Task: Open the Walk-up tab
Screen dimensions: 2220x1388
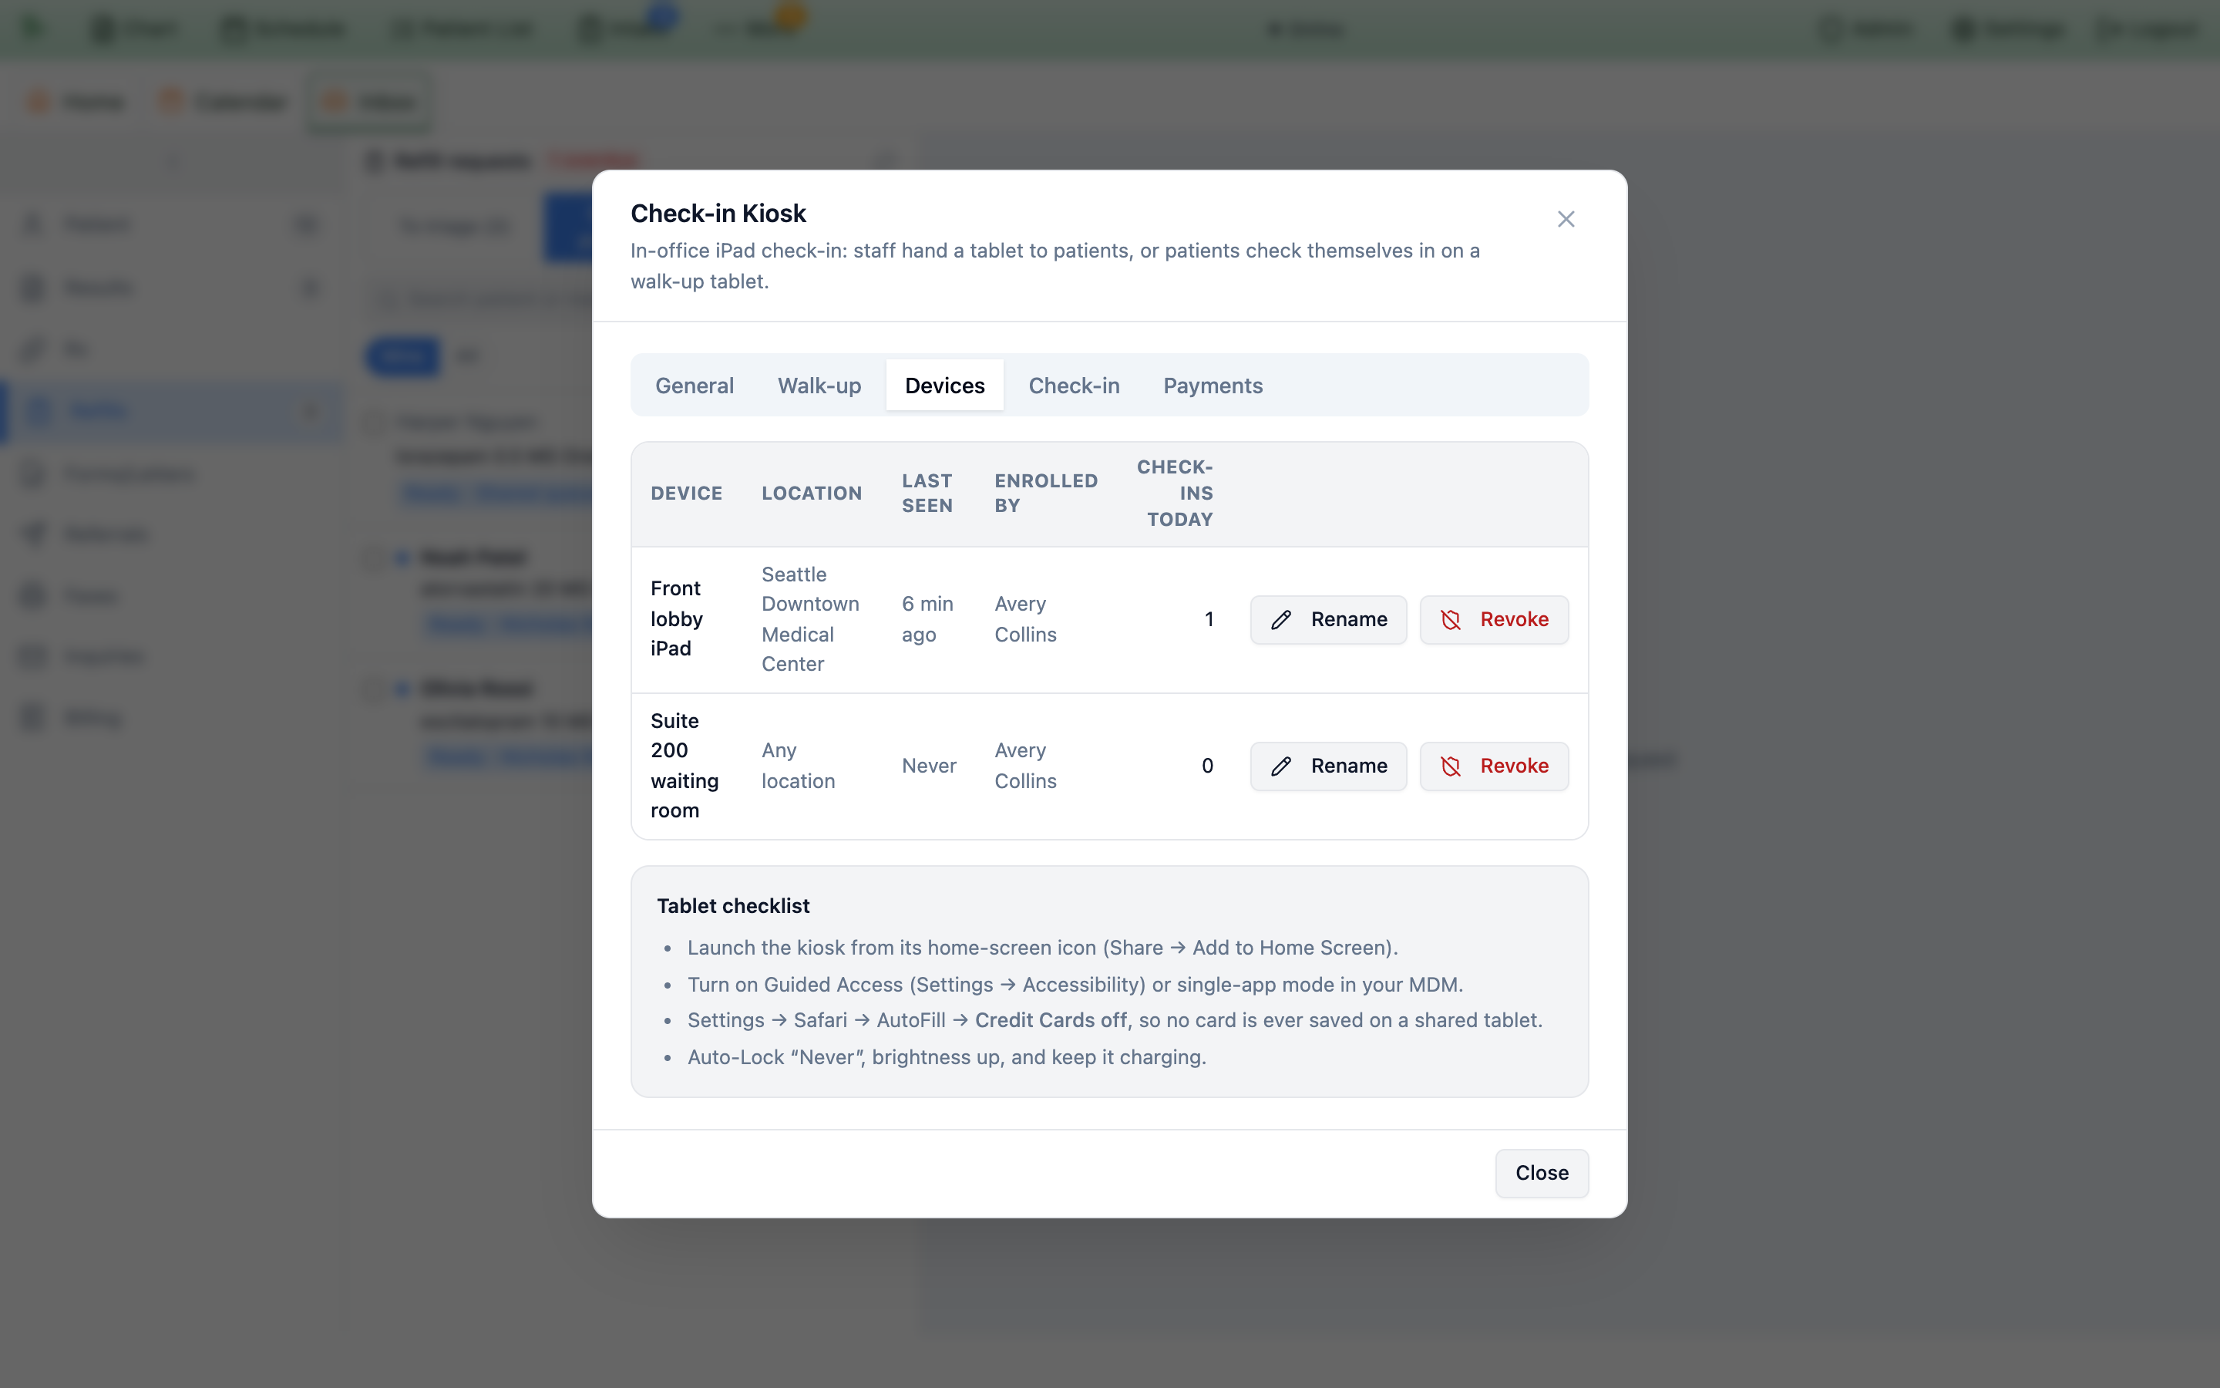Action: coord(819,386)
